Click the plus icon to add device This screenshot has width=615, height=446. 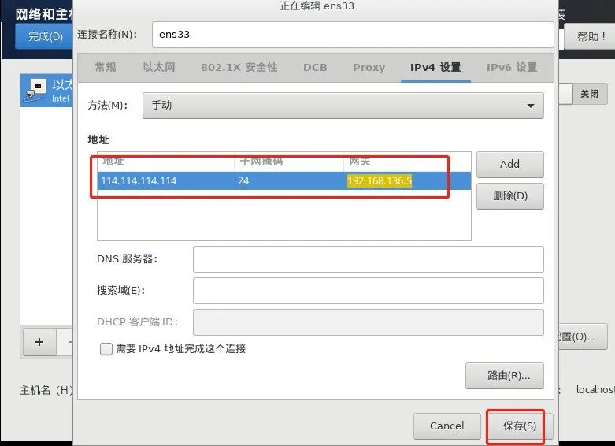pos(39,342)
